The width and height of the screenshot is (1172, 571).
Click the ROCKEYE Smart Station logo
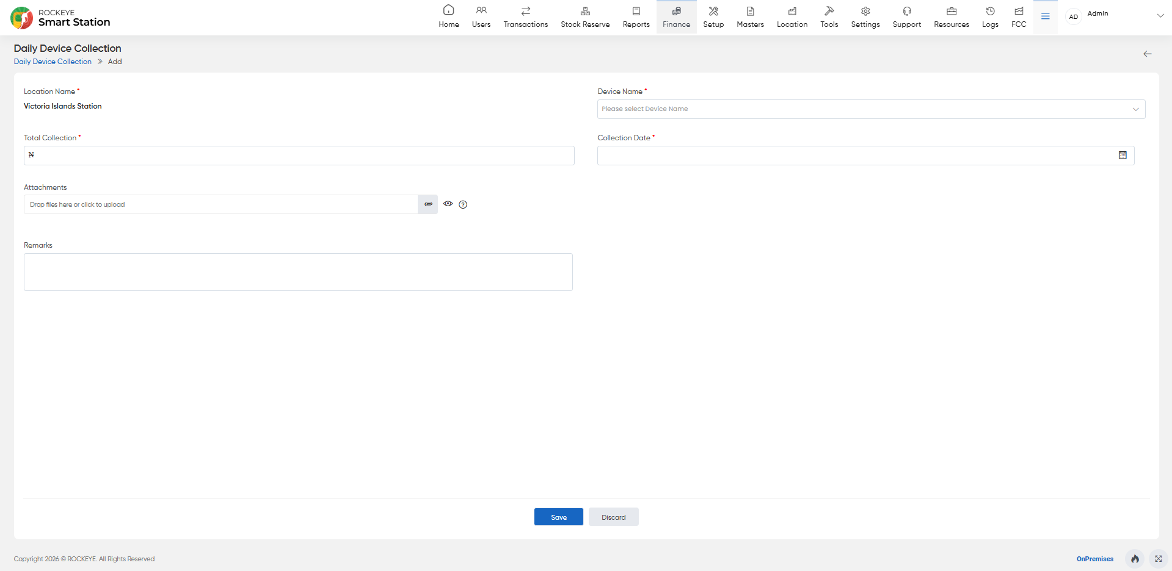pyautogui.click(x=60, y=18)
